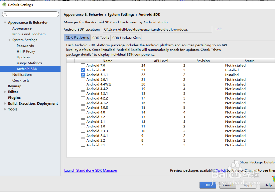The image size is (275, 192).
Task: Click the Edit link for SDK location
Action: tap(218, 29)
